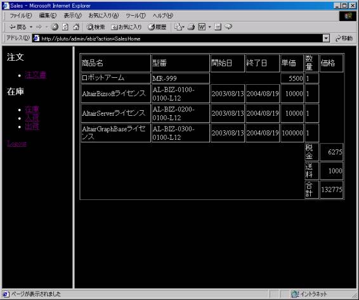This screenshot has height=300, width=359.
Task: Click the Refresh page icon
Action: (x=65, y=27)
